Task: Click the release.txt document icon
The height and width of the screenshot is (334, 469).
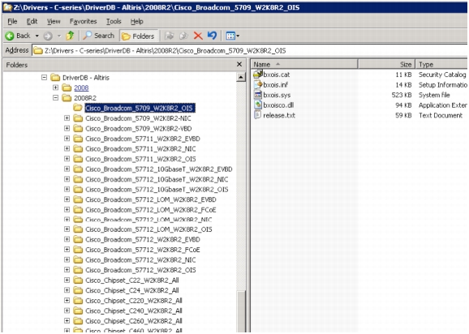Action: click(258, 115)
